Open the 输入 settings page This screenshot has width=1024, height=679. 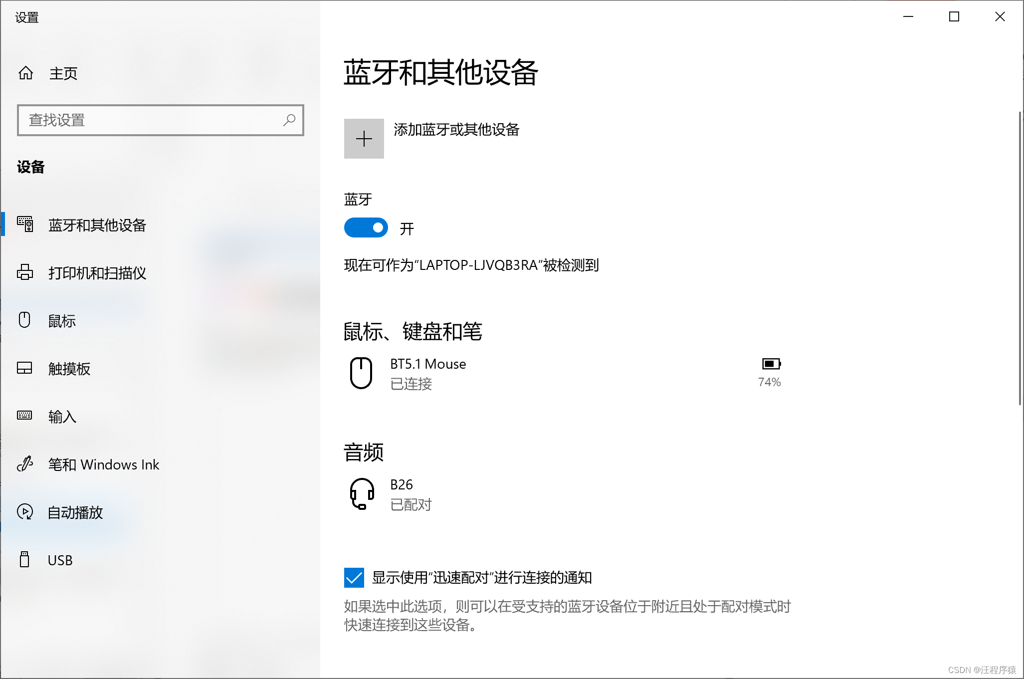point(62,417)
